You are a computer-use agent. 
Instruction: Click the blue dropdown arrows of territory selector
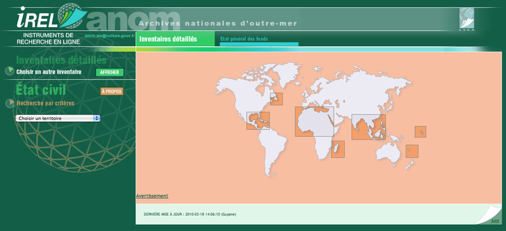[97, 118]
